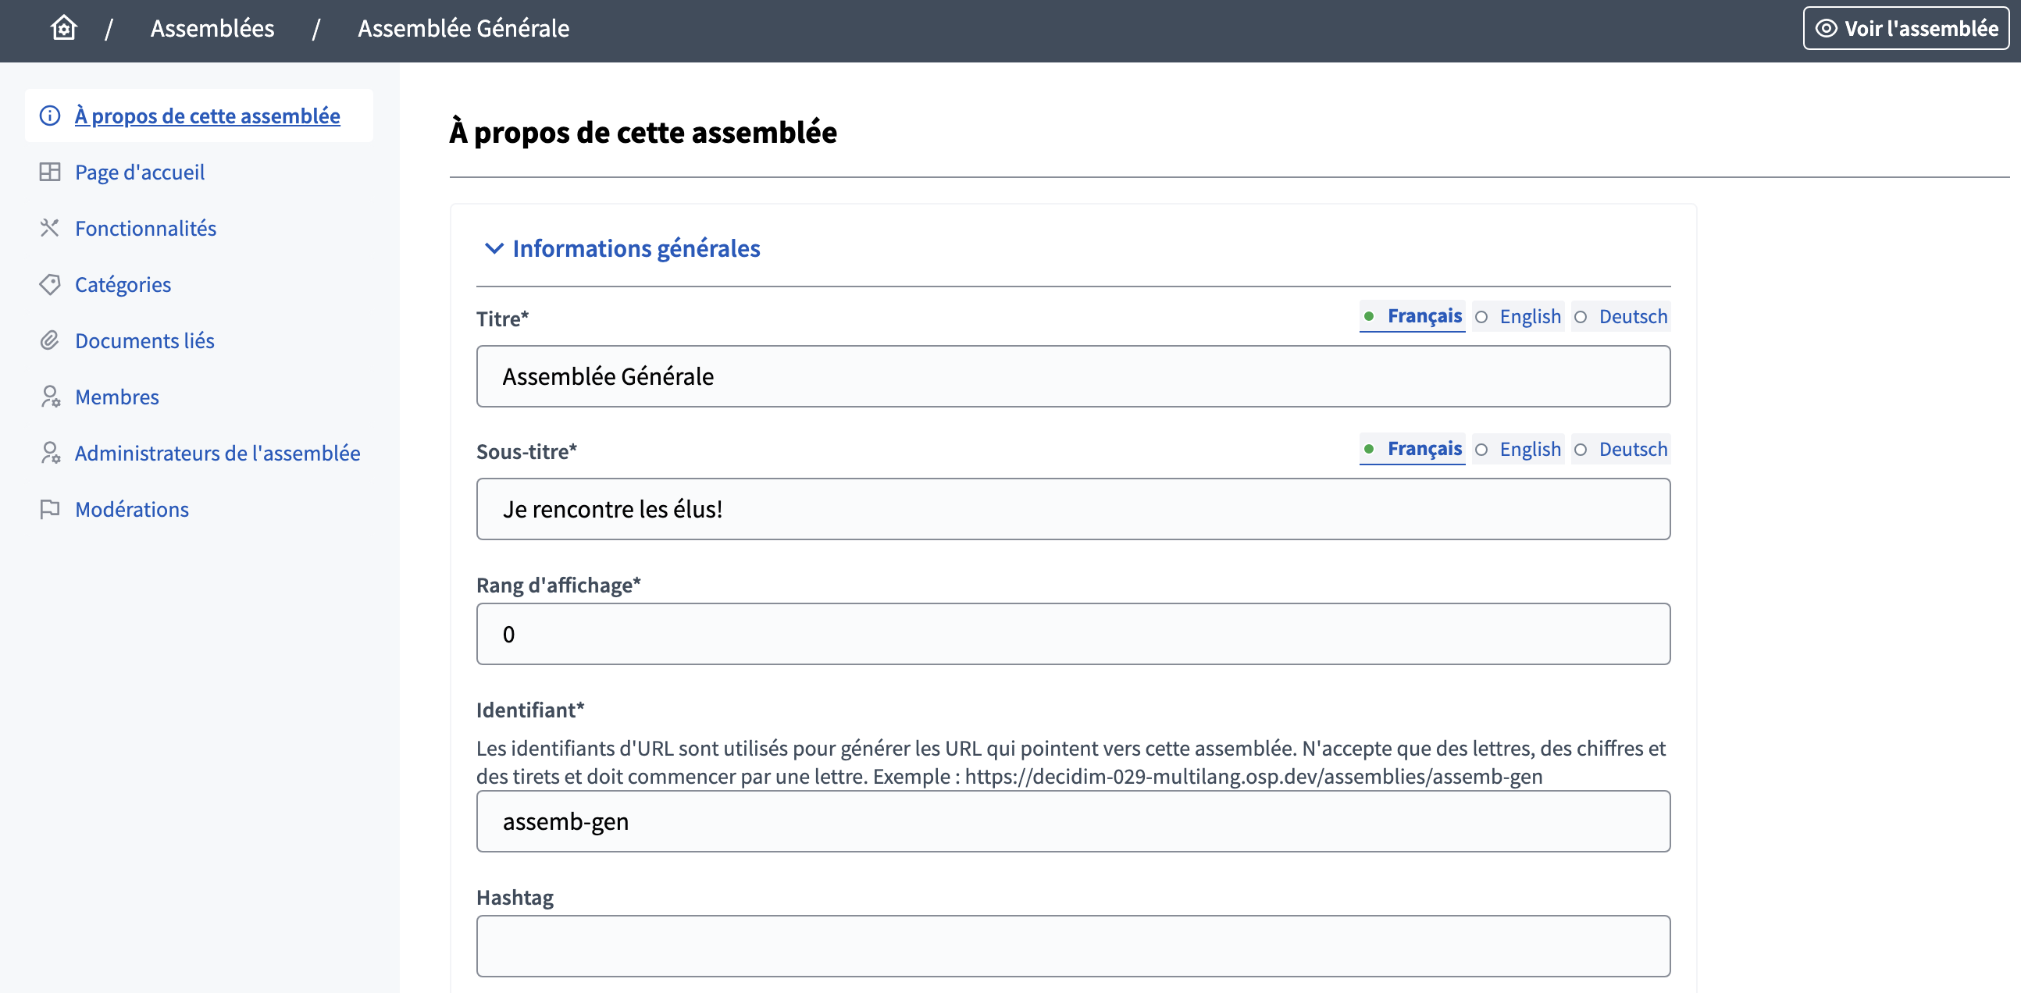Click the Rang d'affichage number field
This screenshot has height=993, width=2021.
(x=1072, y=633)
